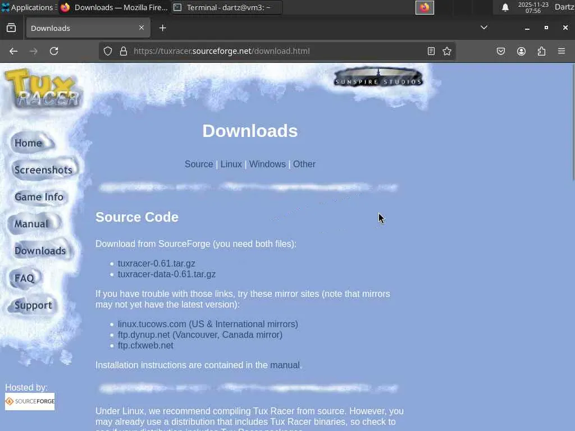
Task: Bookmark this page with star icon
Action: (446, 51)
